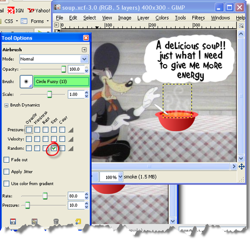Screen dimensions: 250x239
Task: Close the Tool Options dialog
Action: coord(86,38)
